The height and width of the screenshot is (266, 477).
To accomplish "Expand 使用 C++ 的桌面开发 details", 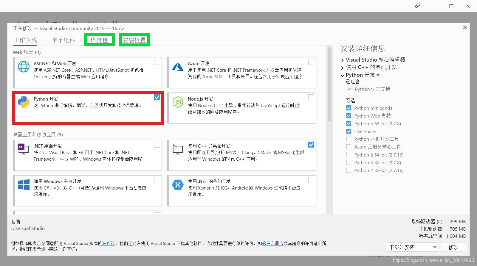I will pyautogui.click(x=342, y=68).
